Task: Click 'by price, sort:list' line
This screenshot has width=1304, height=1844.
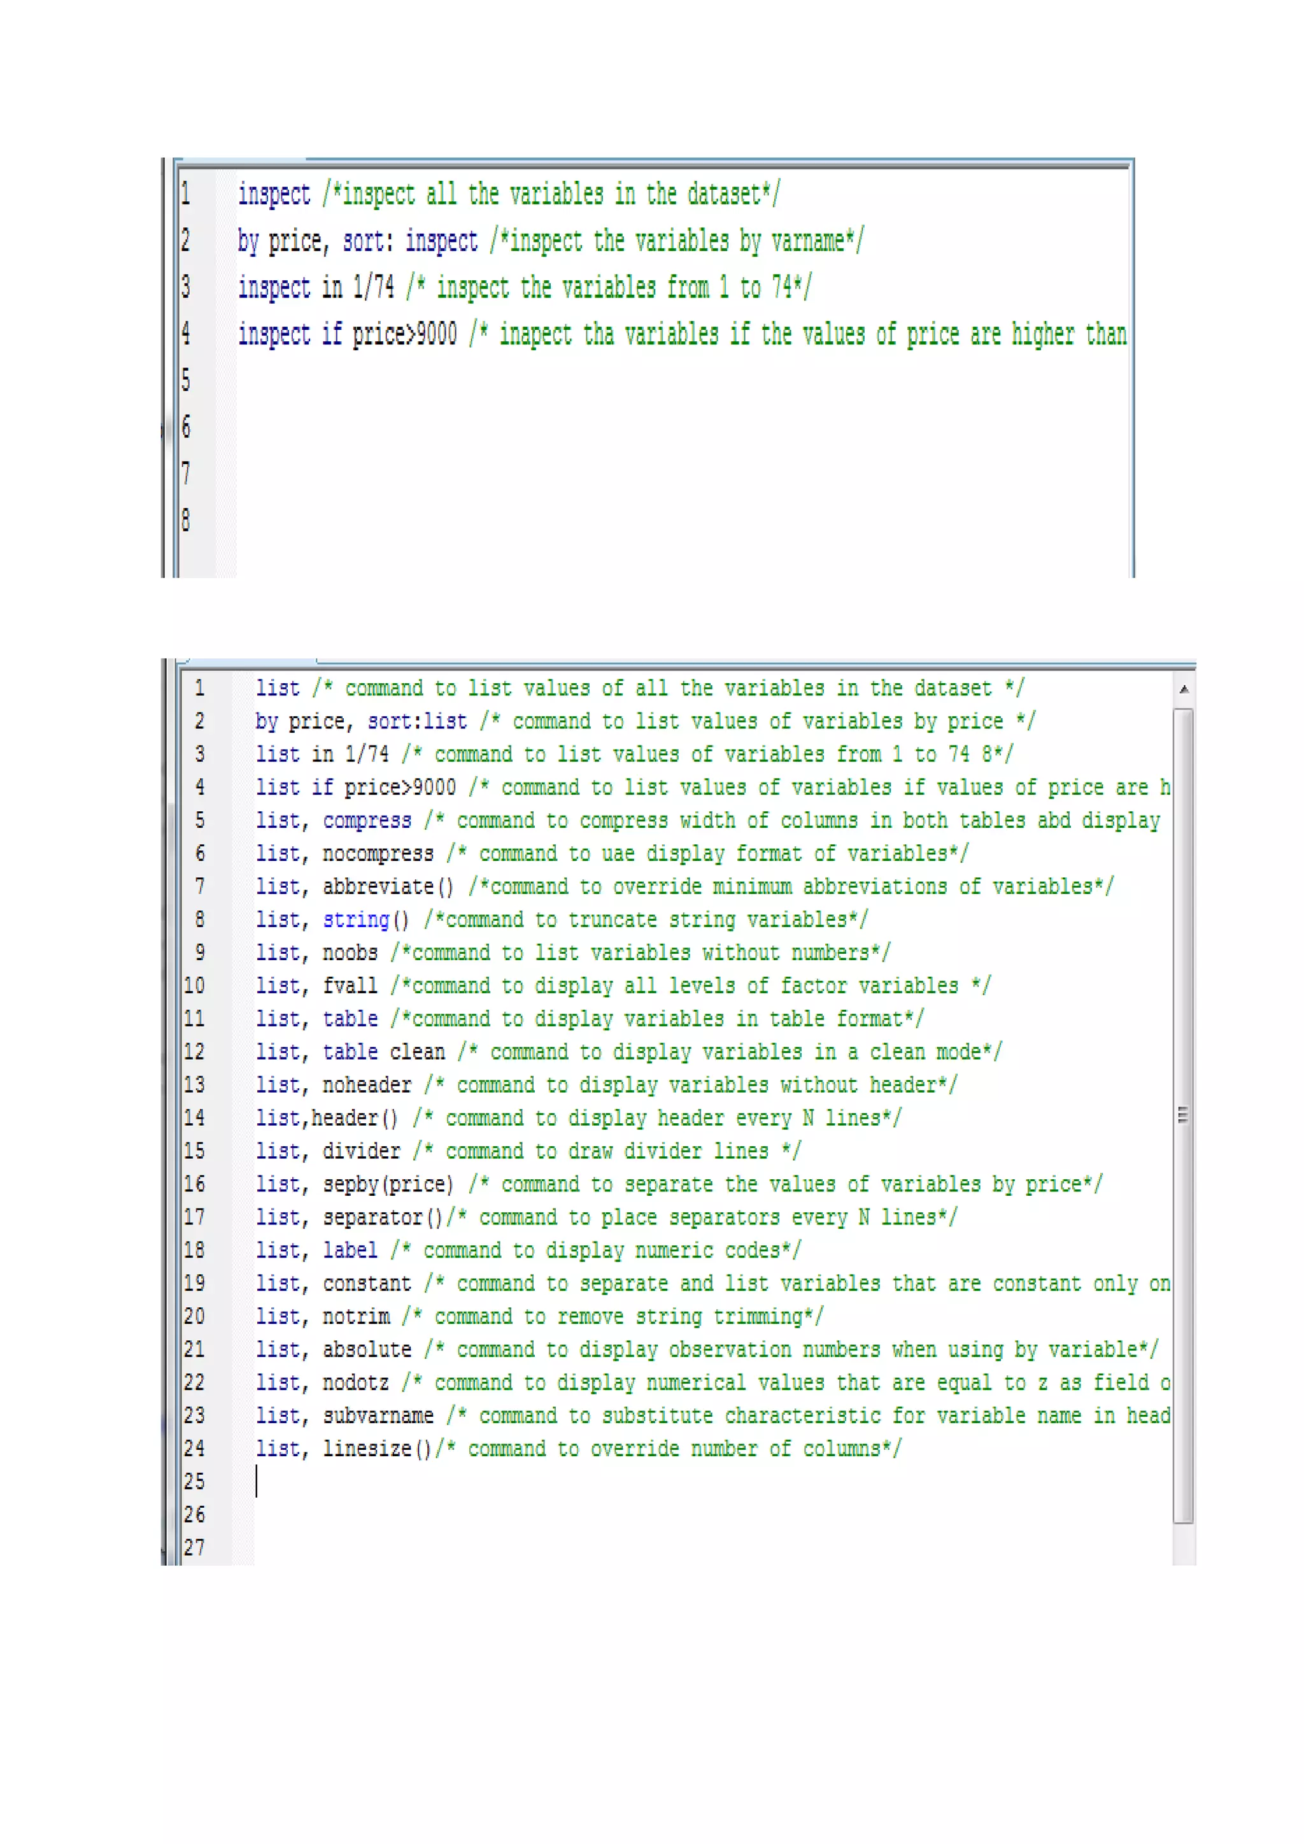Action: click(646, 721)
